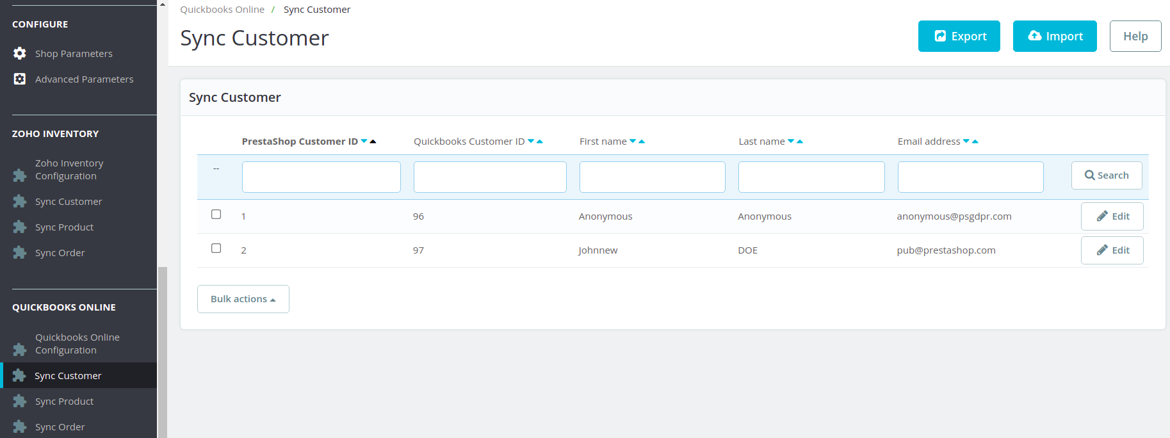Image resolution: width=1170 pixels, height=438 pixels.
Task: Sort First name ascending arrow
Action: pyautogui.click(x=642, y=142)
